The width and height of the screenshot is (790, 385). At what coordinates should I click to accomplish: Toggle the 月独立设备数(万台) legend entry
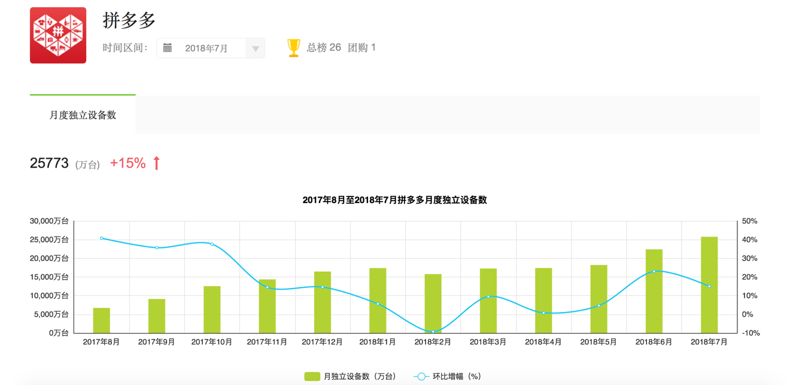pos(350,377)
